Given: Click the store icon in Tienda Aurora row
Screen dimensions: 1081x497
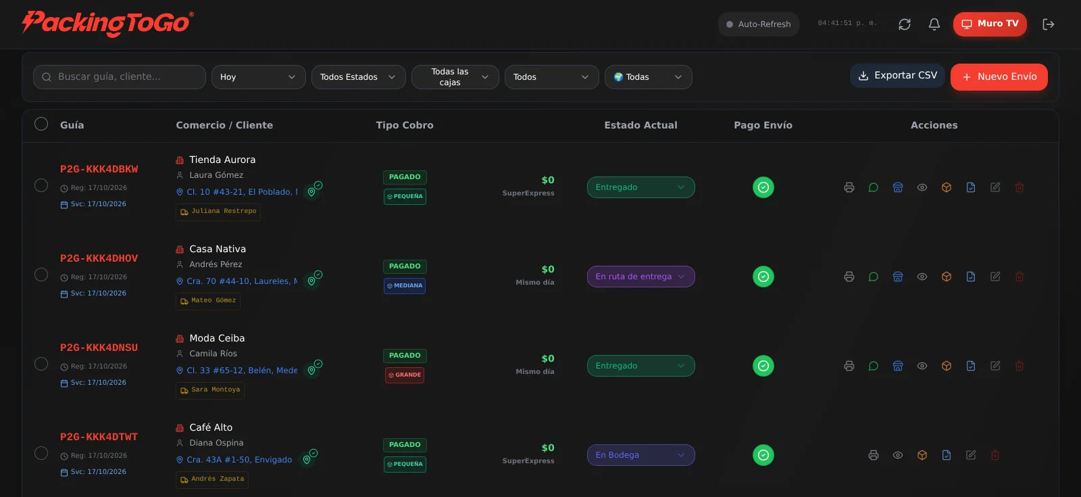Looking at the screenshot, I should pyautogui.click(x=898, y=187).
